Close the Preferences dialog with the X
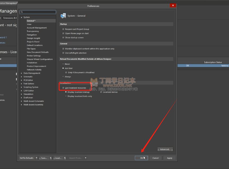The width and height of the screenshot is (229, 169). pos(173,5)
